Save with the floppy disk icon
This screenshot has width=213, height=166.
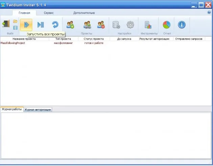(15, 28)
